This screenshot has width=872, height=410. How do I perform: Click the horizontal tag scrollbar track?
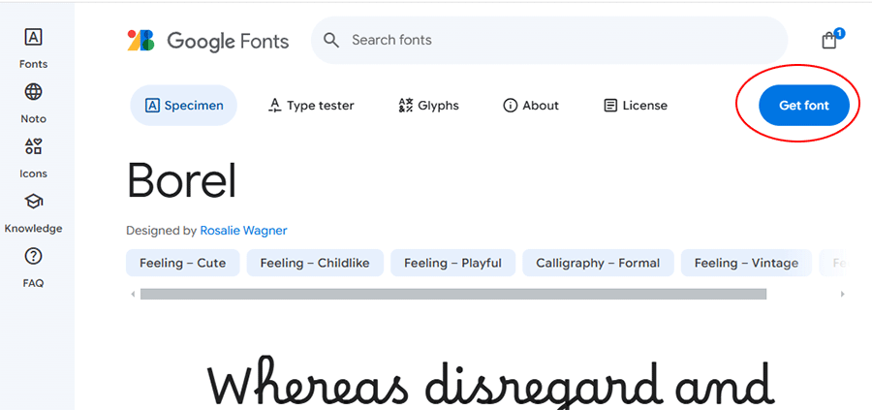pyautogui.click(x=453, y=294)
